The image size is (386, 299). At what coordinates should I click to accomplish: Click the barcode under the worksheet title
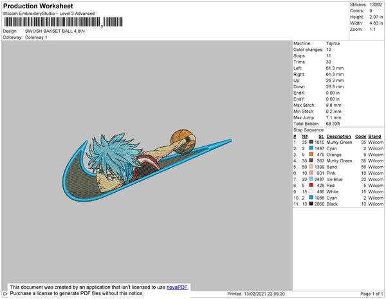63,22
